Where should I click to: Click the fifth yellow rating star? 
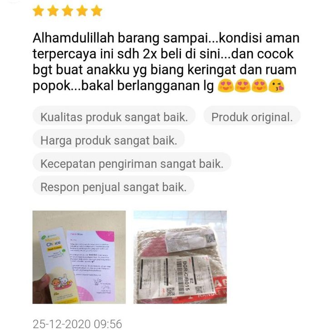[x=97, y=11]
